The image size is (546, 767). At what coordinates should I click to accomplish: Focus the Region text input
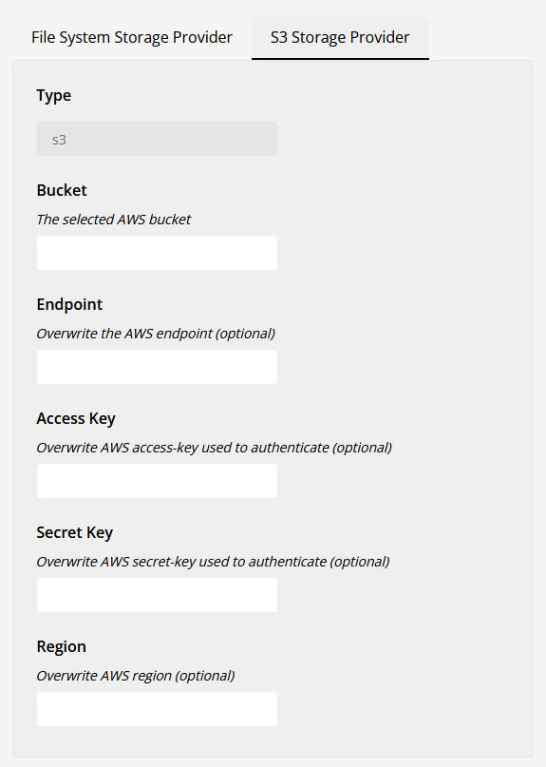[x=157, y=709]
